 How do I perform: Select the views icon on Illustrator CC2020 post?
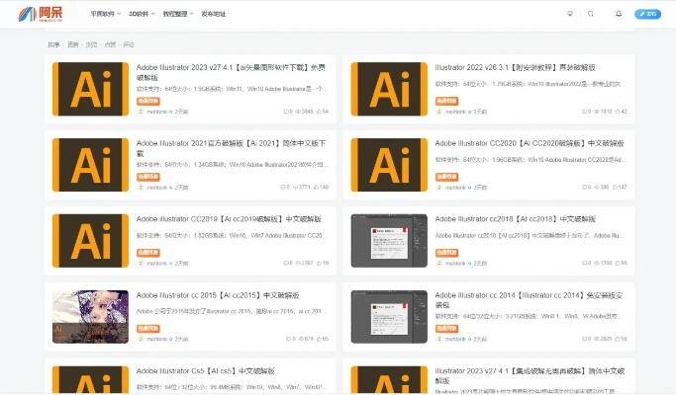click(x=597, y=188)
